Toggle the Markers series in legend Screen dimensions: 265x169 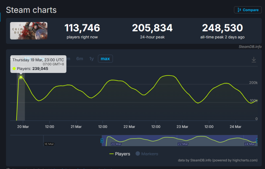tap(147, 154)
